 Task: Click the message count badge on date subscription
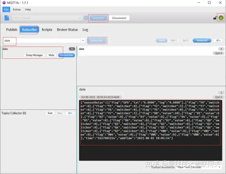pyautogui.click(x=72, y=49)
